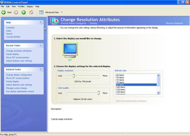Go up one level with green Up arrow
The width and height of the screenshot is (190, 136).
tap(24, 12)
